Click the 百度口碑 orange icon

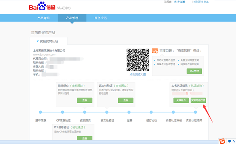pyautogui.click(x=155, y=51)
